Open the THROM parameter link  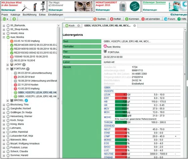click(108, 122)
